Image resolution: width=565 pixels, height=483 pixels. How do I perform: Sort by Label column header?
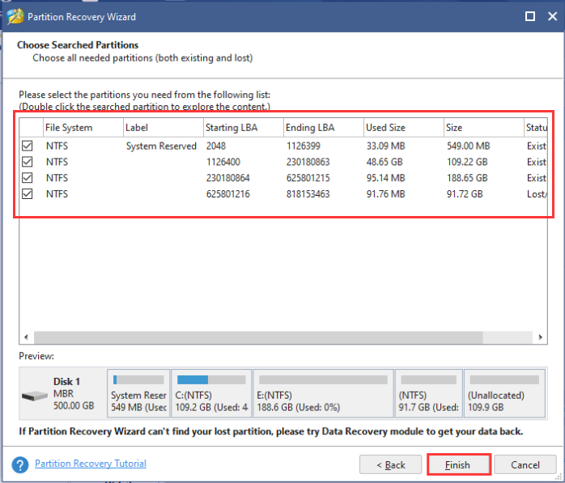click(164, 128)
